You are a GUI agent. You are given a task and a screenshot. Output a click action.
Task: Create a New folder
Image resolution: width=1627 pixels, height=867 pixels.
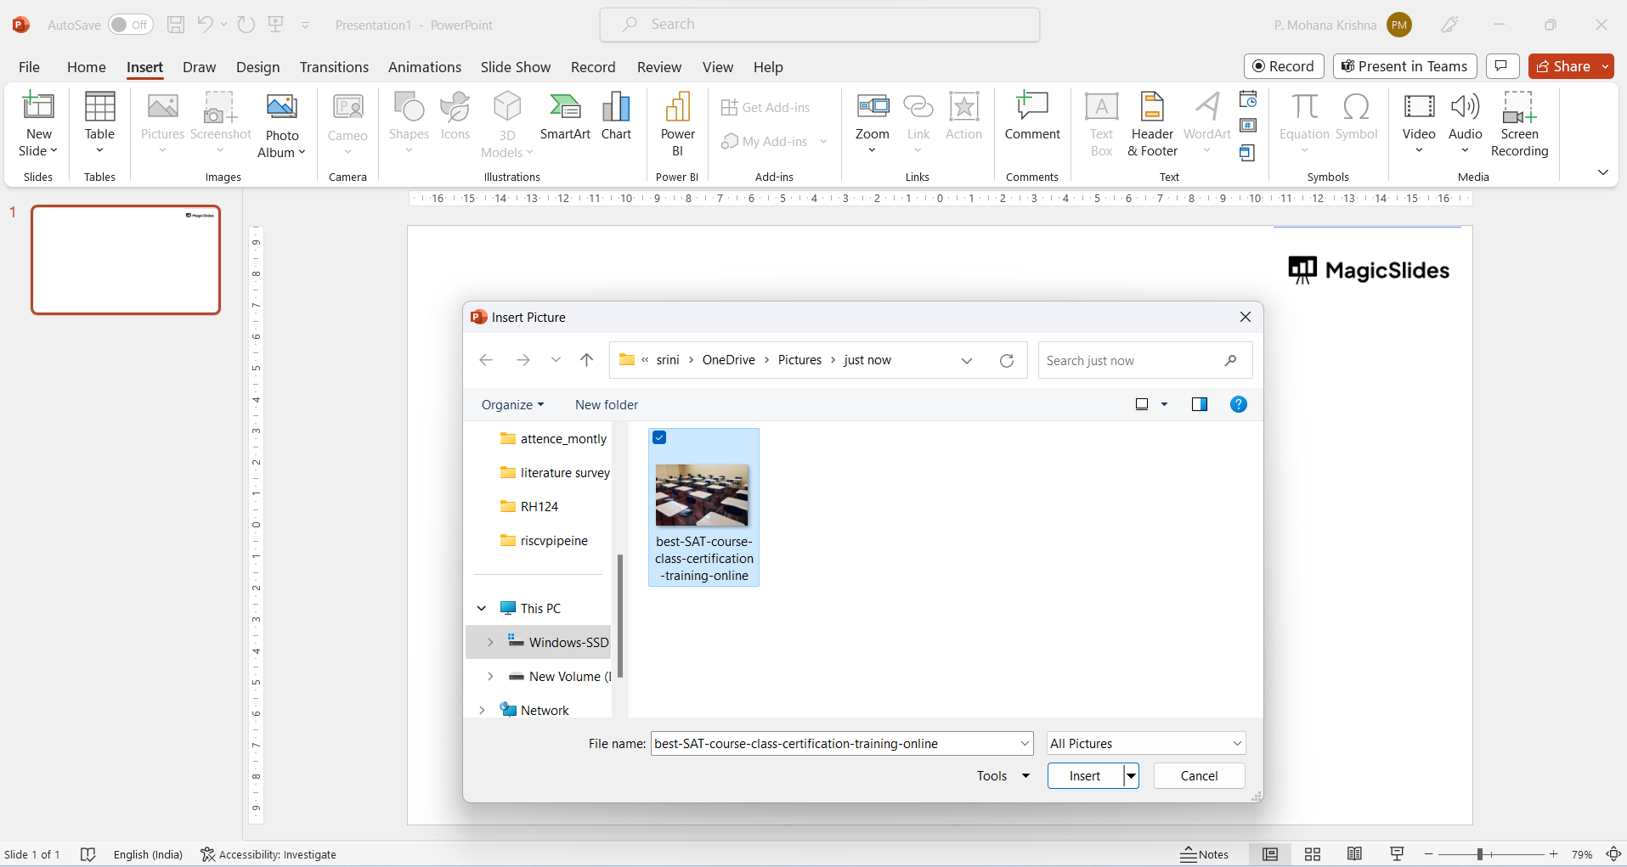click(x=606, y=404)
